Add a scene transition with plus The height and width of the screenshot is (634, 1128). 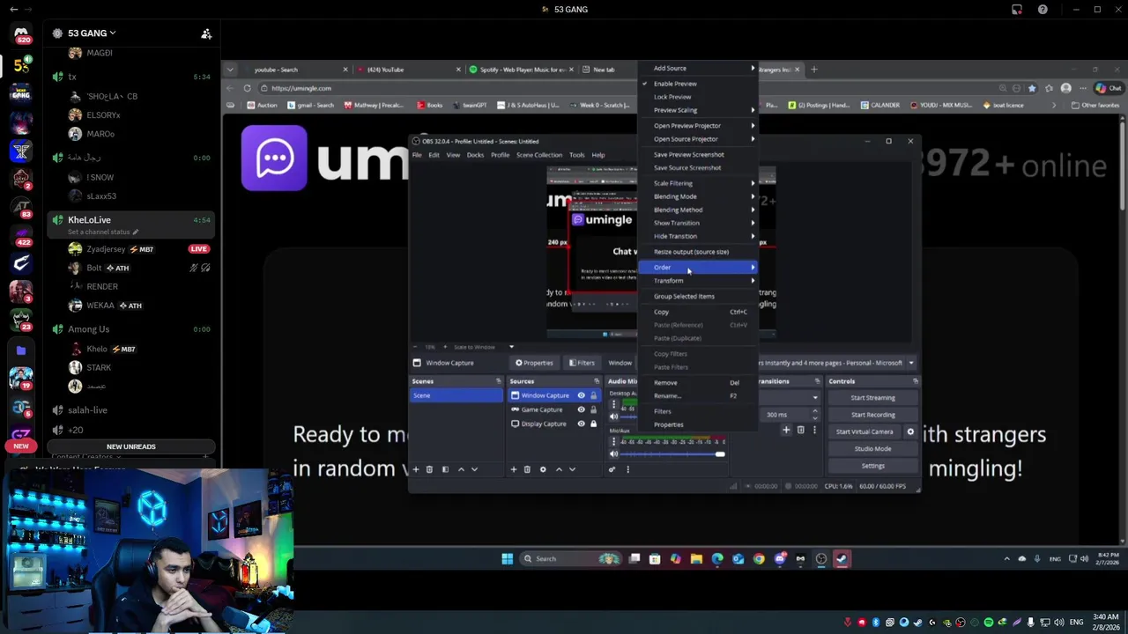coord(786,430)
